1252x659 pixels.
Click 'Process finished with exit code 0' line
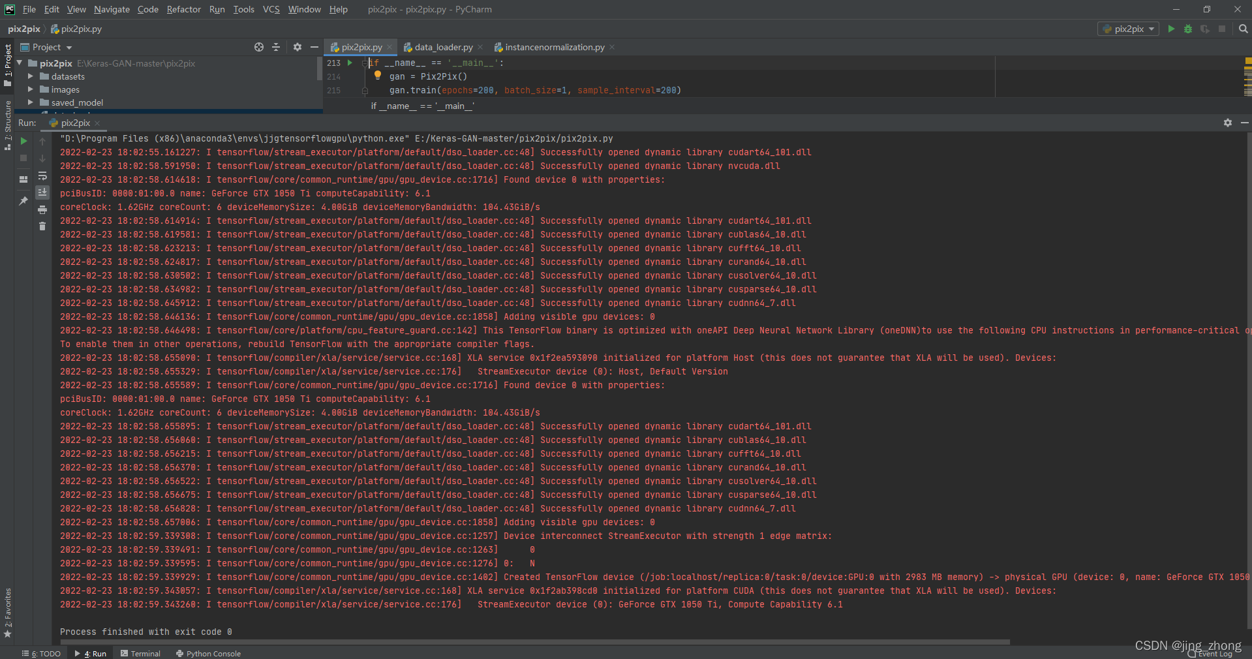point(145,632)
